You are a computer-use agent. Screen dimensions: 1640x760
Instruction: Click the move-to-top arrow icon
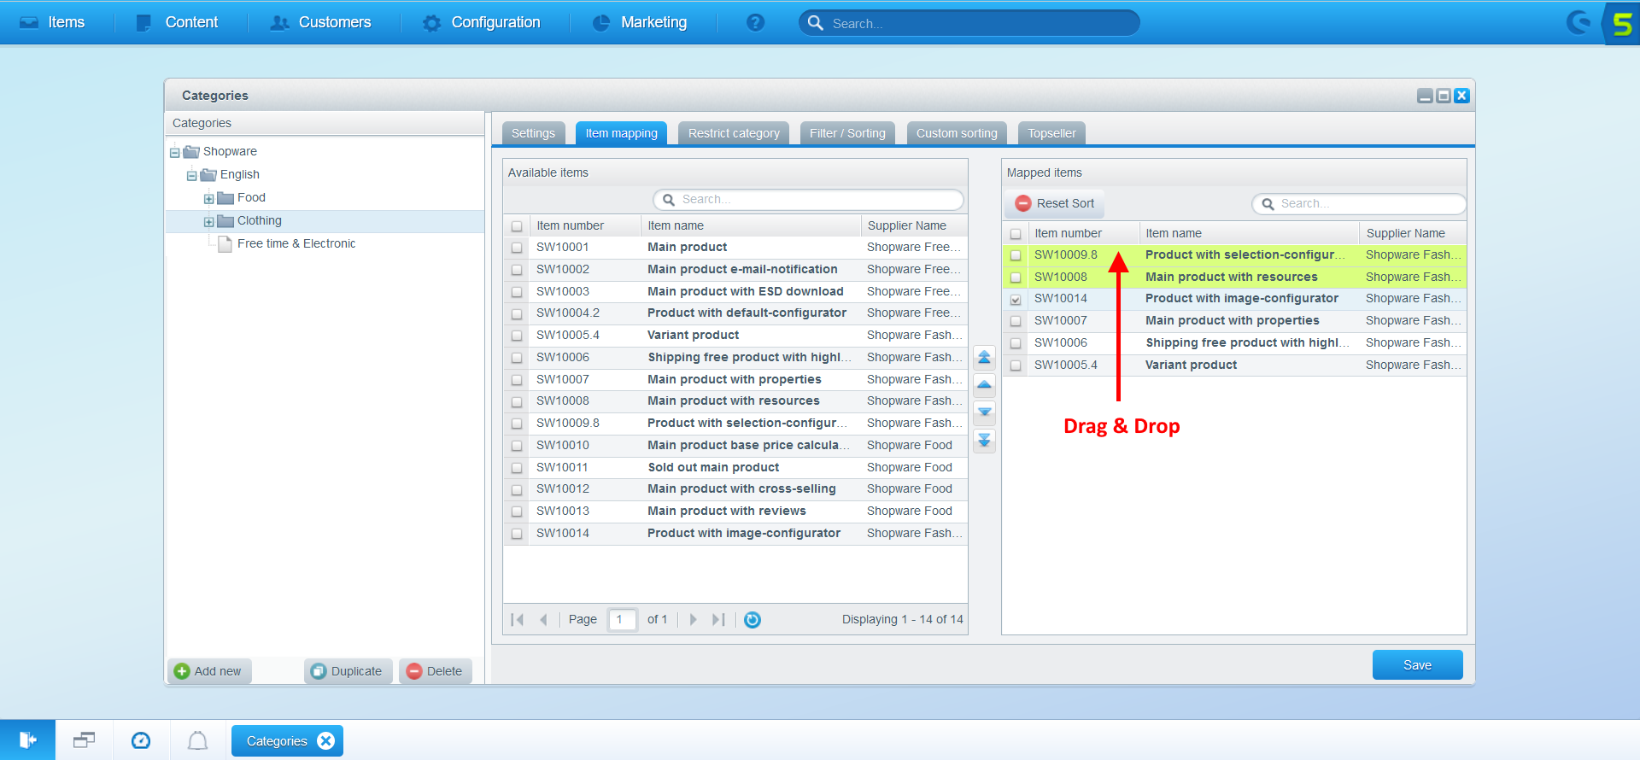point(984,357)
